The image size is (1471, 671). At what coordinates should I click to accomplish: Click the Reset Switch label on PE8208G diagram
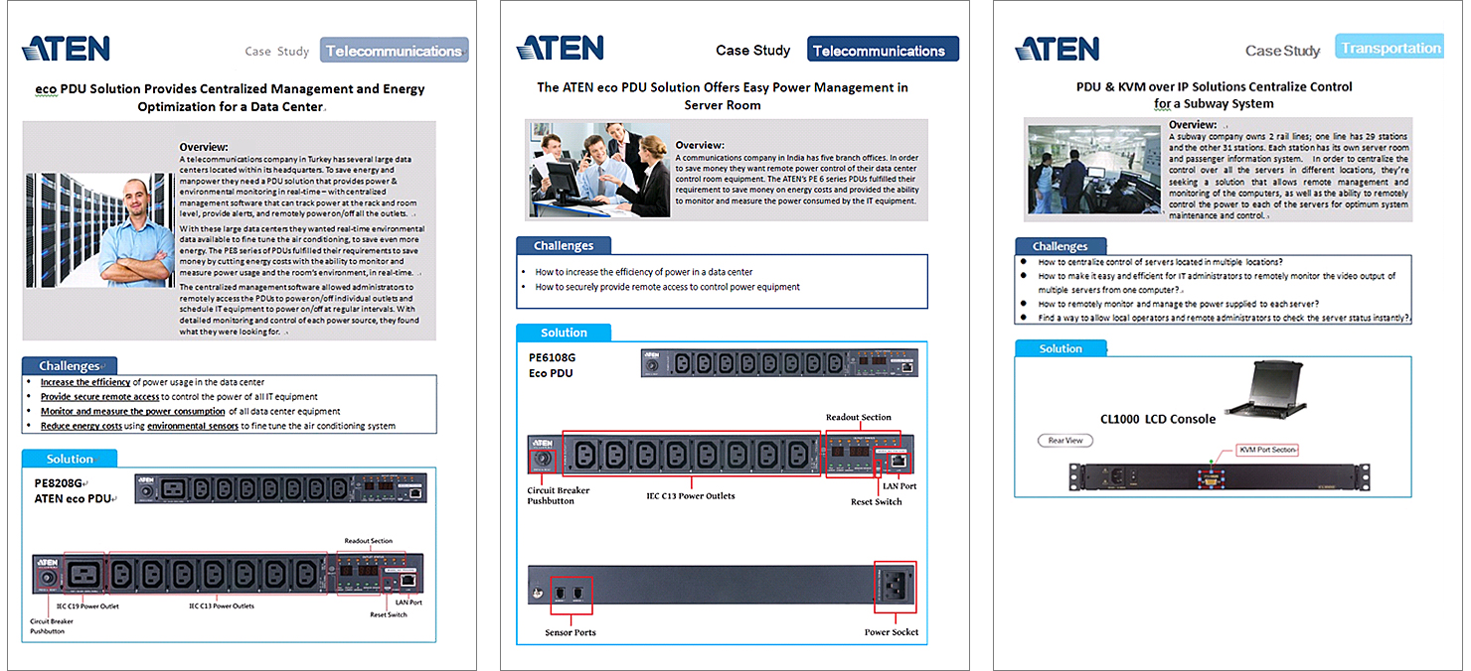[x=389, y=614]
